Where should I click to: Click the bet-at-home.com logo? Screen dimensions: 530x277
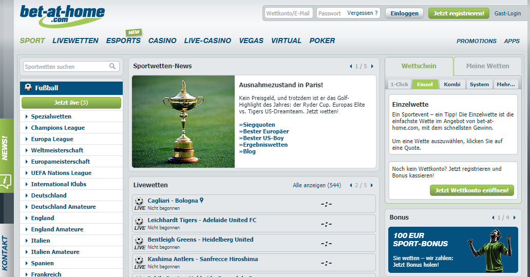(62, 16)
